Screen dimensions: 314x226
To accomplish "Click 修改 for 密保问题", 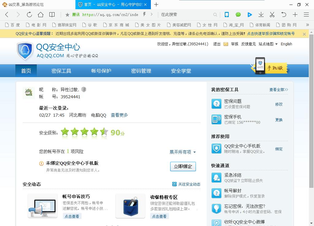I will 279,104.
